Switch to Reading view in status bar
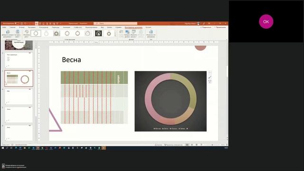The height and width of the screenshot is (171, 304). (x=196, y=145)
